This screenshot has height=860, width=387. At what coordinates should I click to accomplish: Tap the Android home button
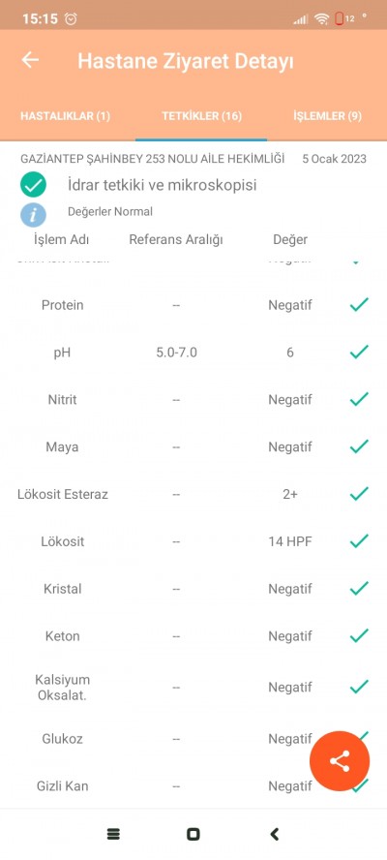193,834
